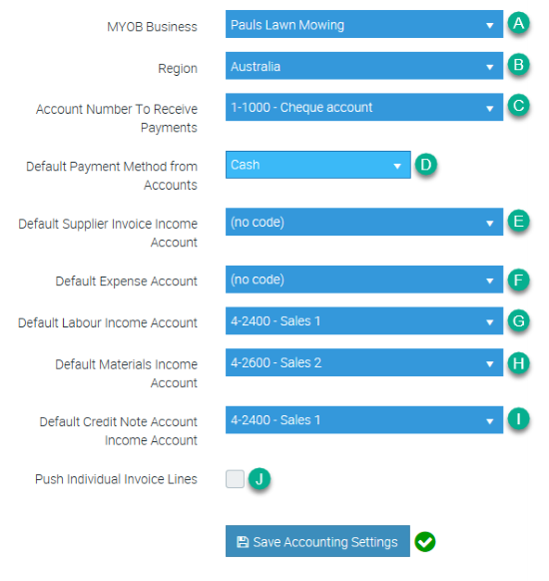Open the Default Expense Account dropdown
The image size is (549, 581).
point(364,280)
